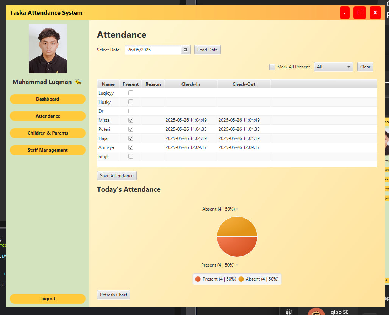Click the Reason column header
Viewport: 389px width, 315px height.
click(153, 84)
